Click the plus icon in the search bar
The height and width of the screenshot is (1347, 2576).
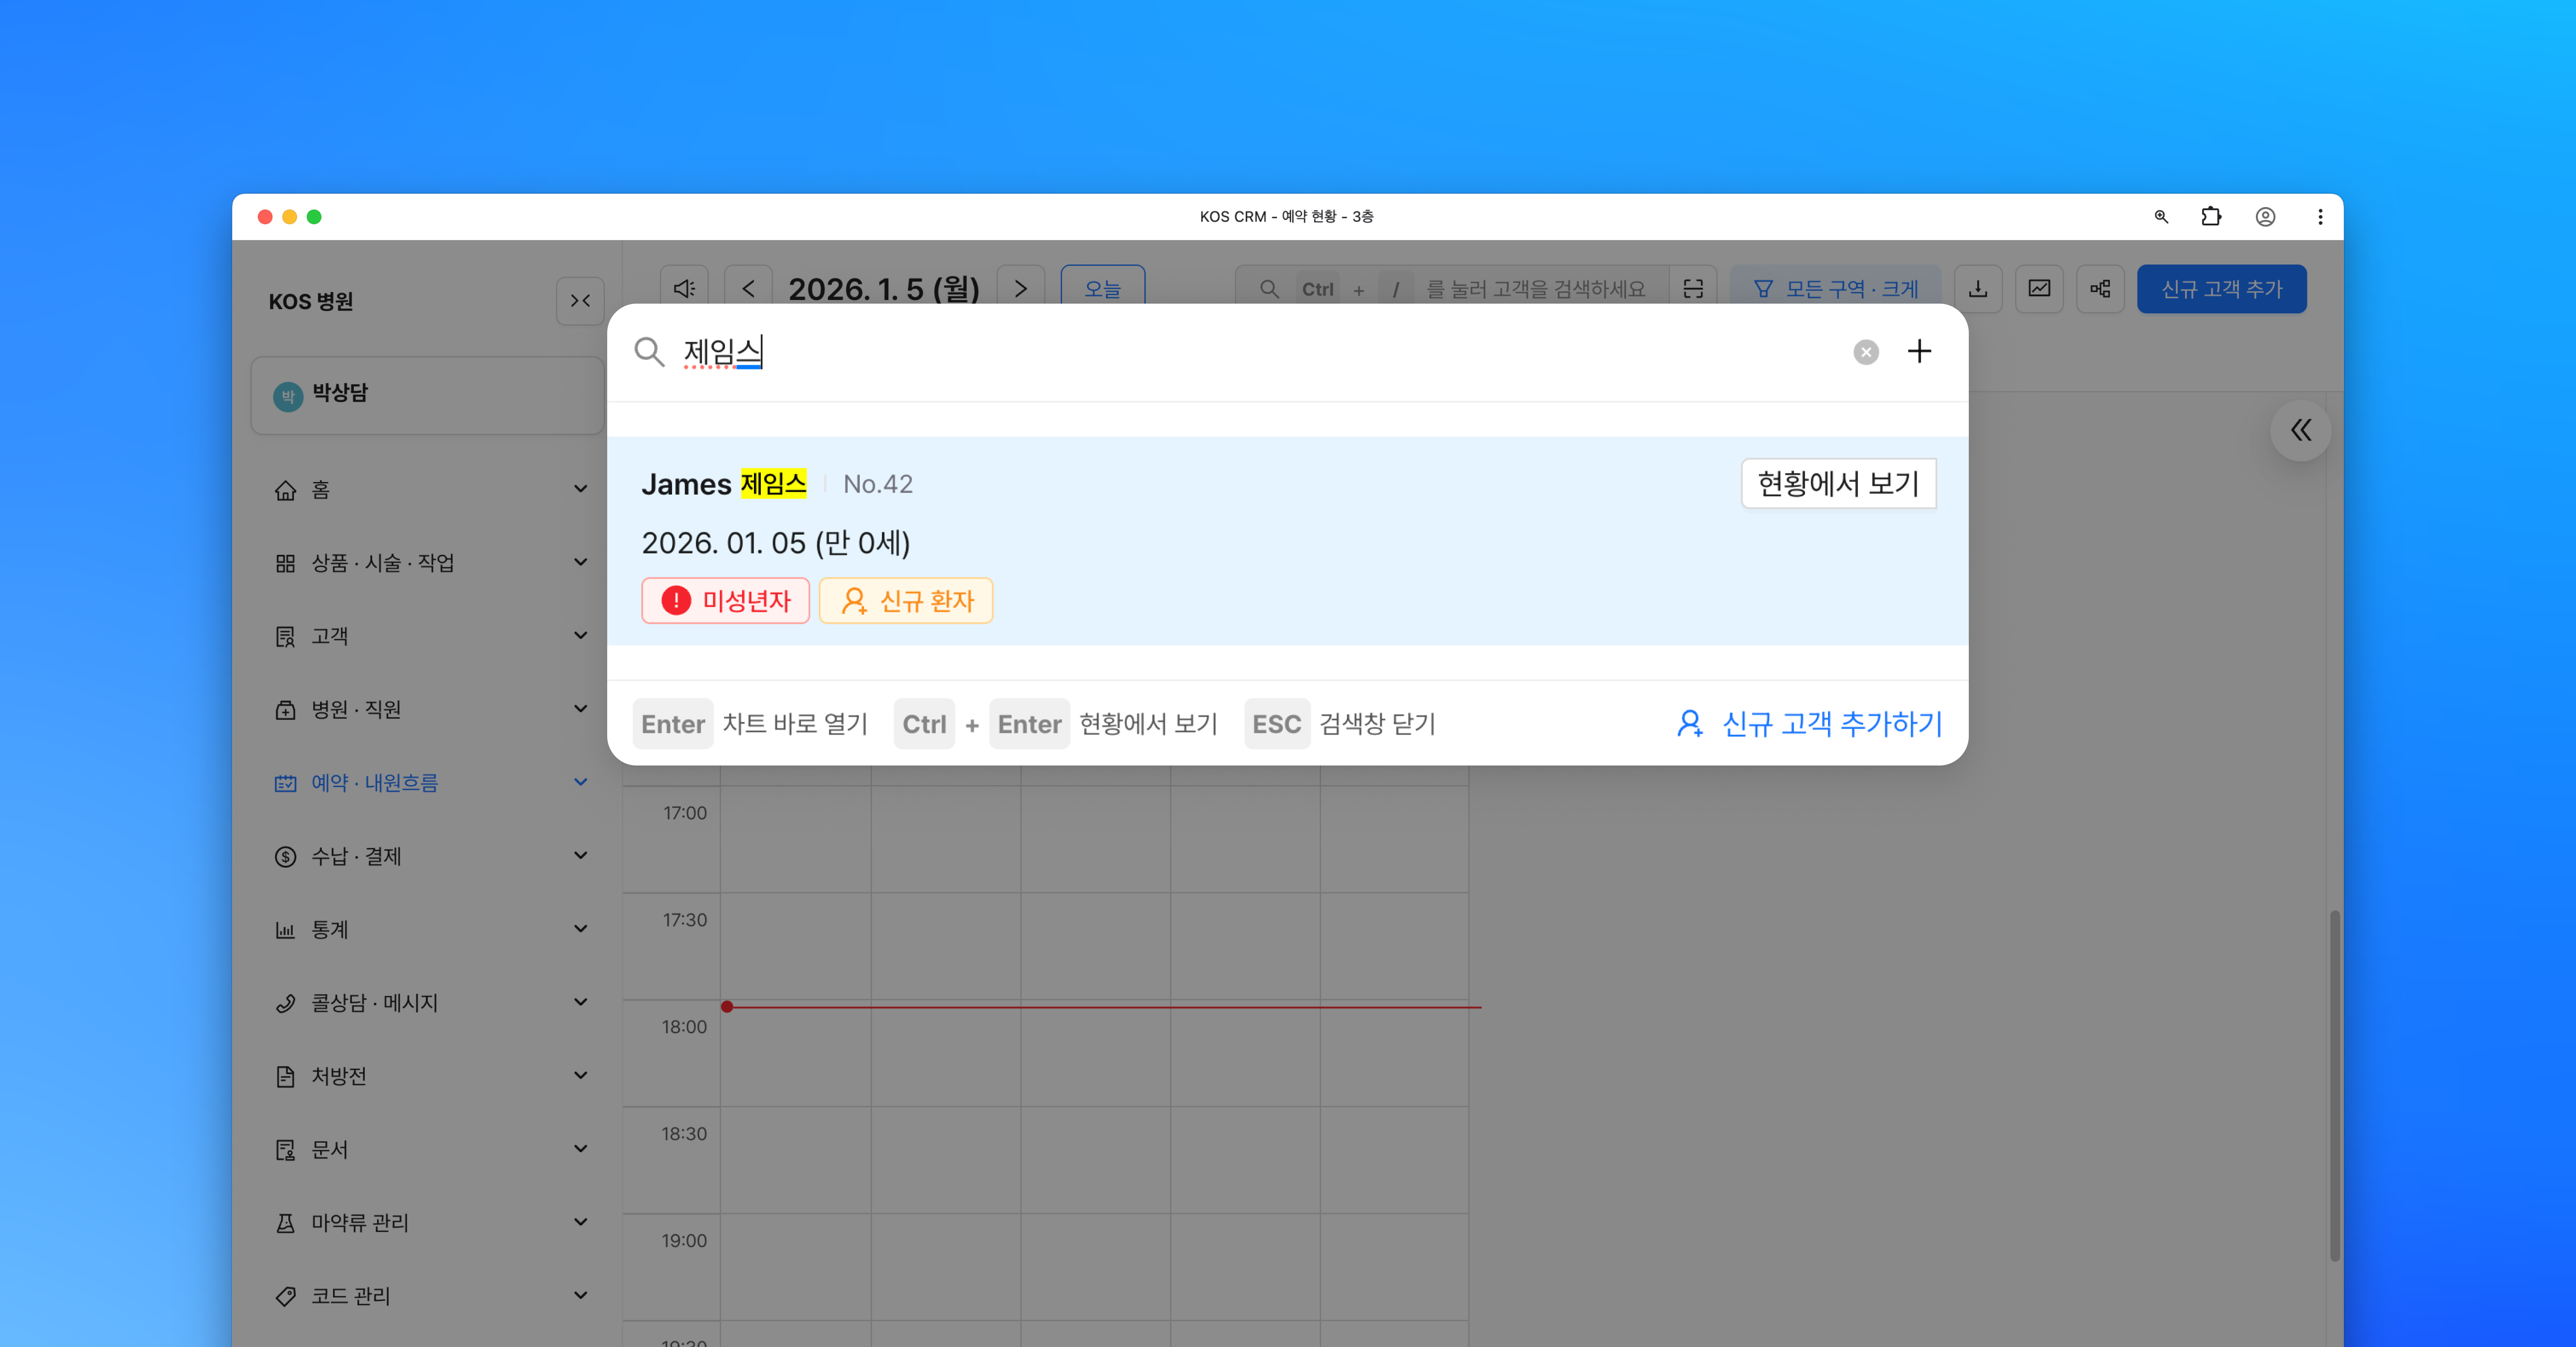(1918, 352)
